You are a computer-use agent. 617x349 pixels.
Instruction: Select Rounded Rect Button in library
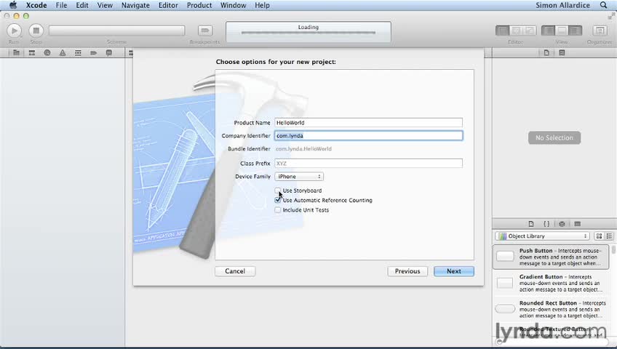[x=551, y=309]
